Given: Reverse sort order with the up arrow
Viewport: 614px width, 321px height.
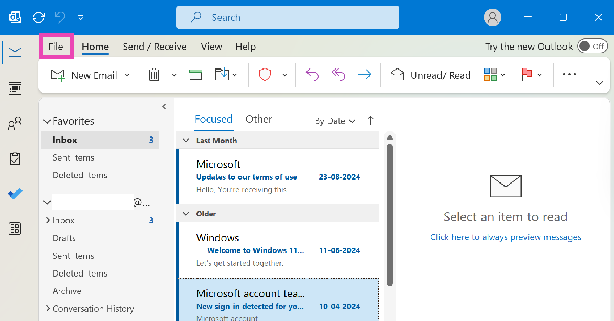Looking at the screenshot, I should tap(371, 121).
